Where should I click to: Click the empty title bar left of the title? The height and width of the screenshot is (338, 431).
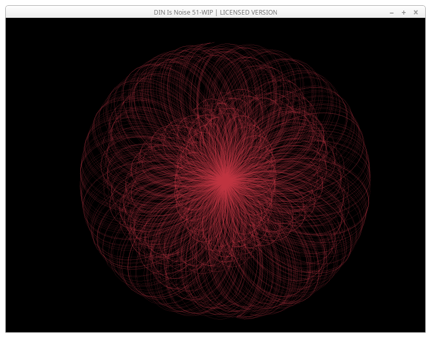[x=79, y=13]
